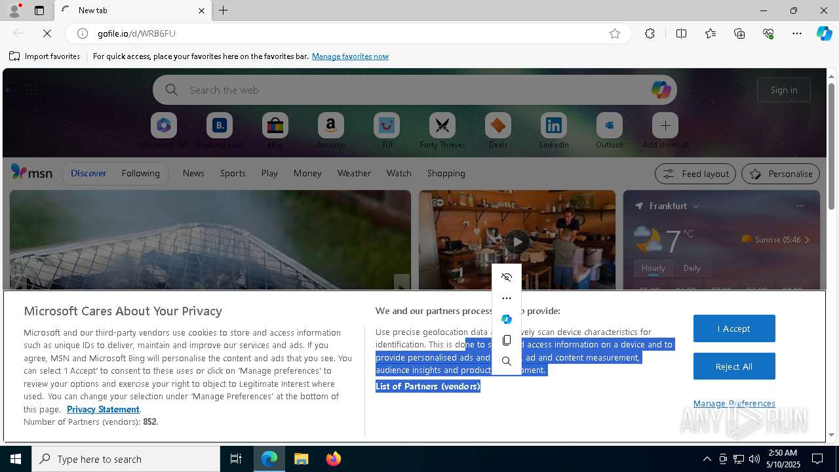
Task: Click the Personalise button
Action: pyautogui.click(x=781, y=174)
